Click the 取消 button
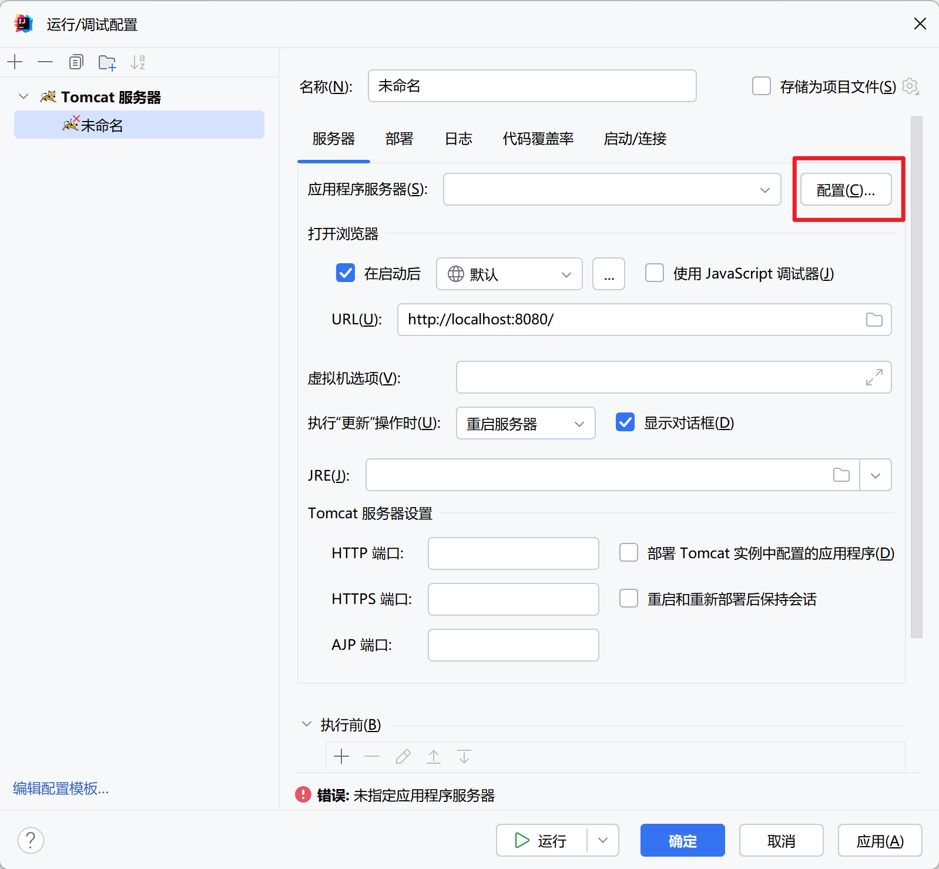 781,840
